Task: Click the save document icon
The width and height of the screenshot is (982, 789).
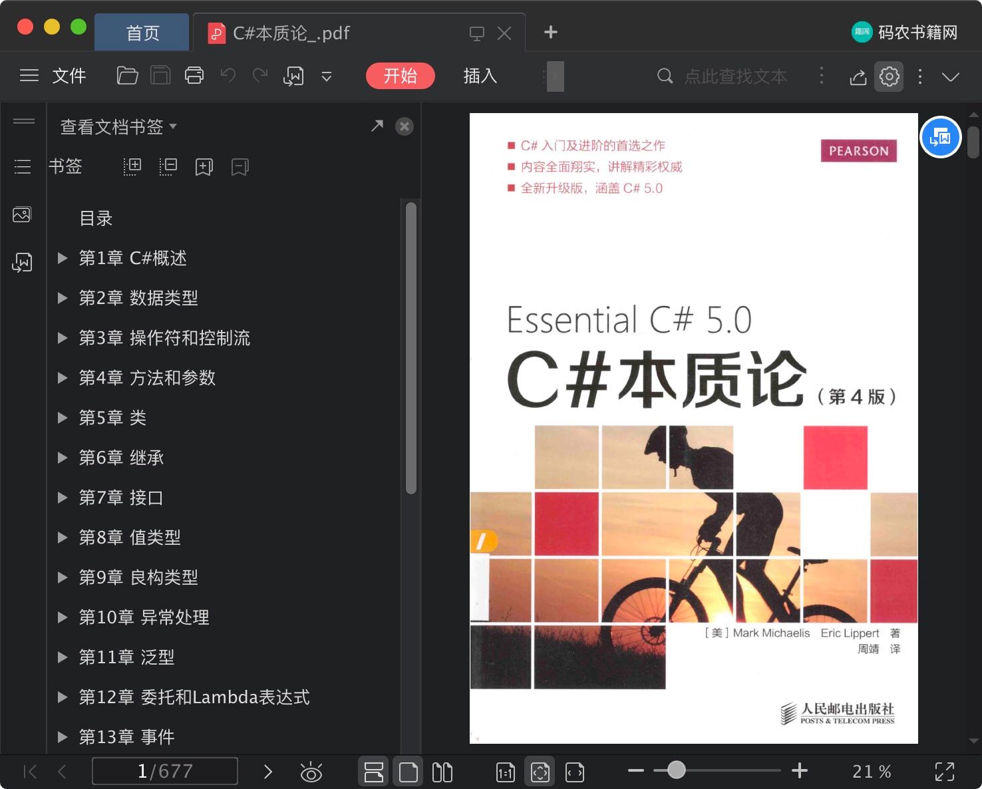Action: (160, 76)
